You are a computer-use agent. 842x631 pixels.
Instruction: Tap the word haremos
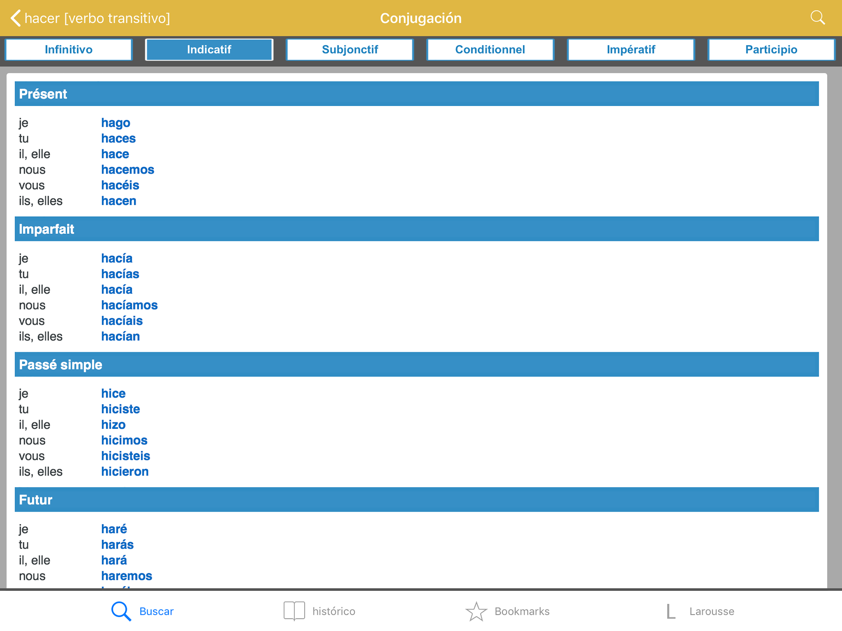click(x=127, y=576)
